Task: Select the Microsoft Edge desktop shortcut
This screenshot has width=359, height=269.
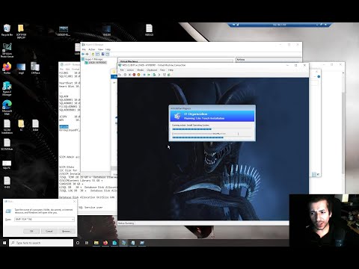Action: (7, 108)
